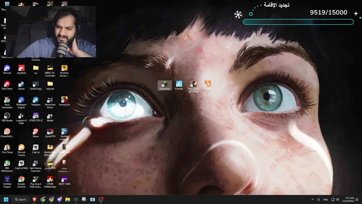The image size is (362, 204).
Task: Select the w.j folder on desktop
Action: (36, 70)
